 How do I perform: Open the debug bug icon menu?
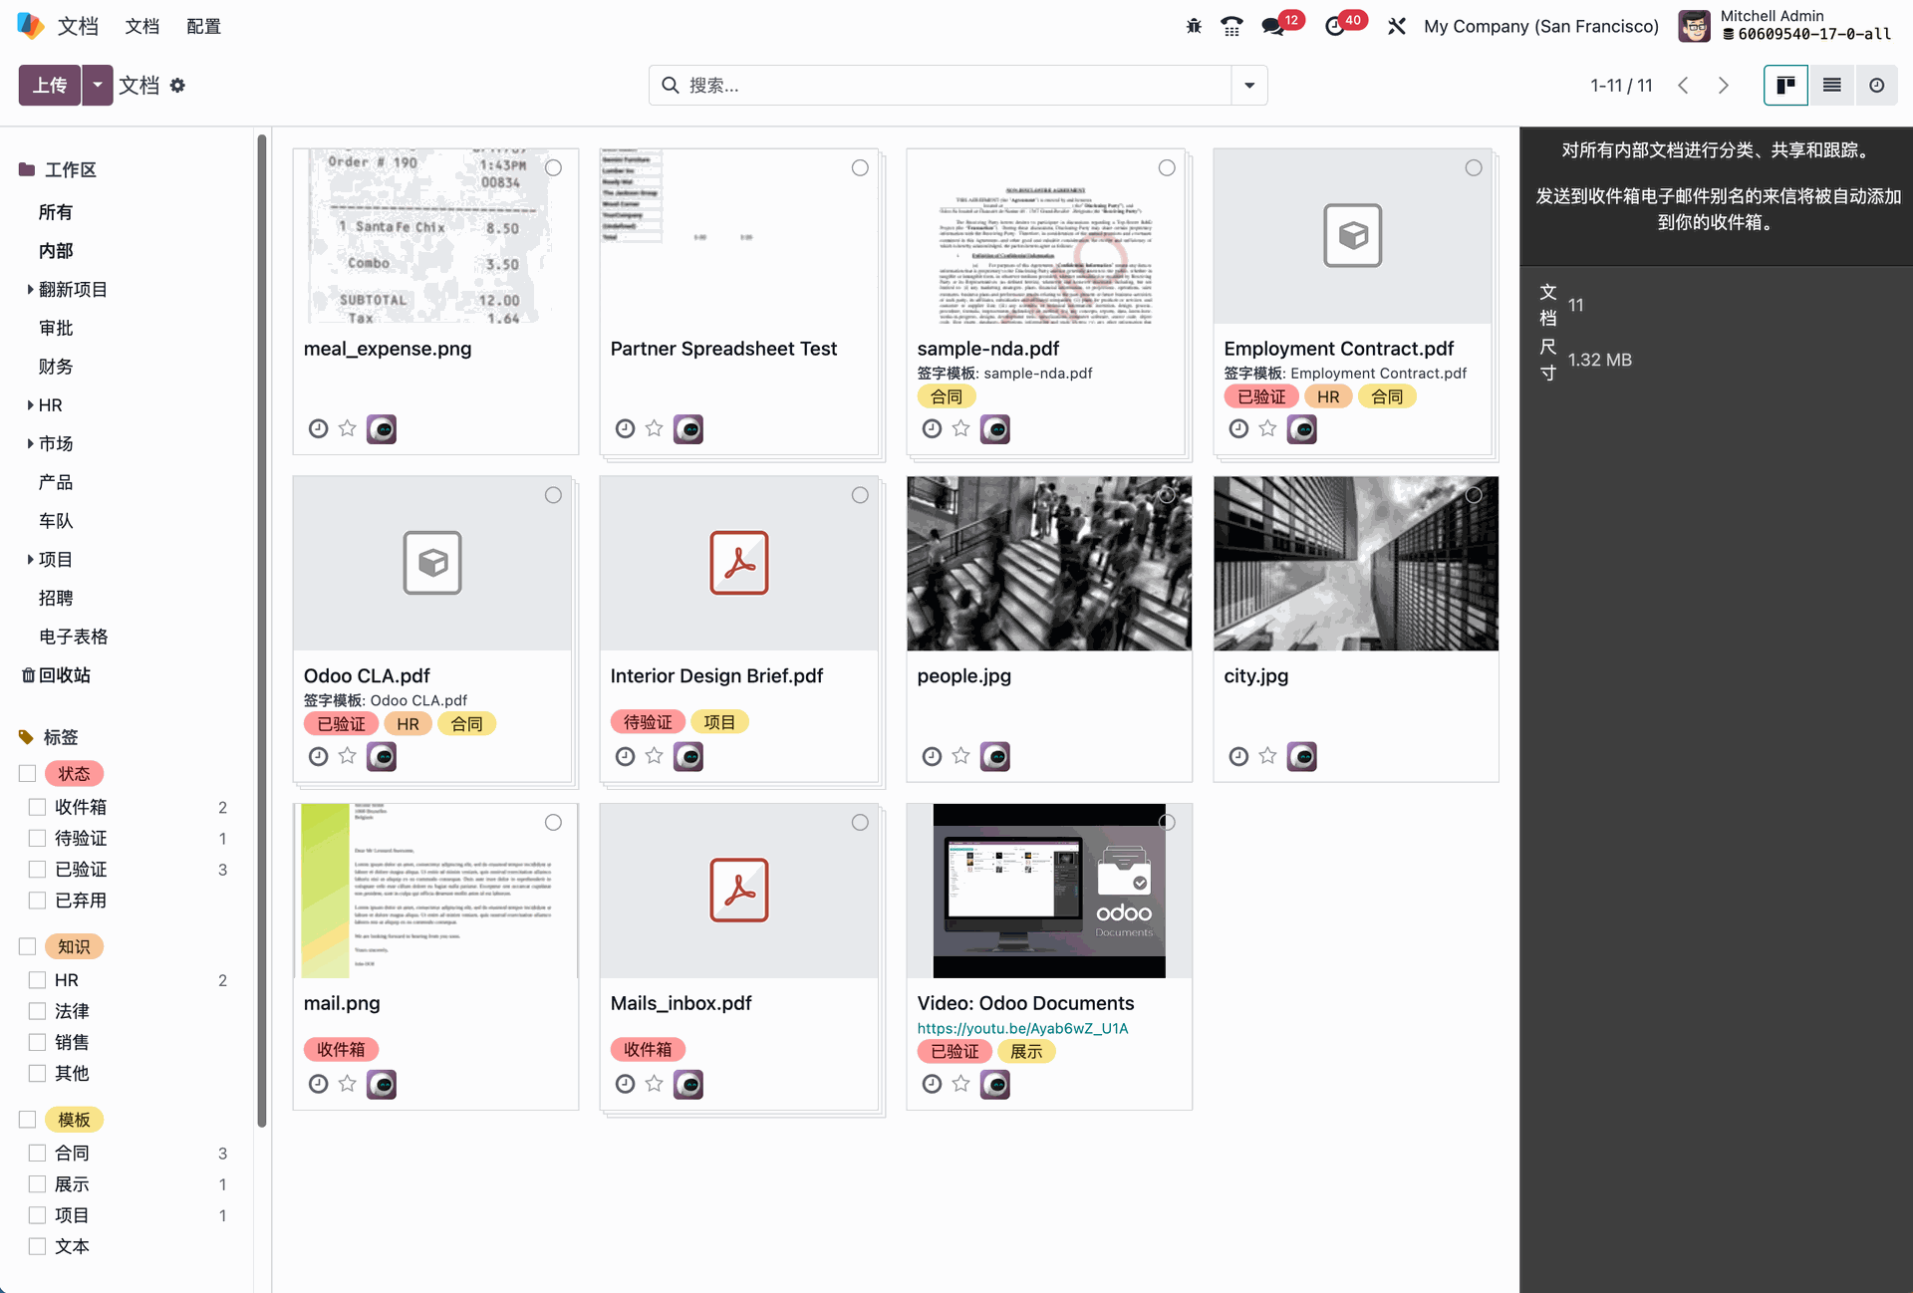point(1194,27)
